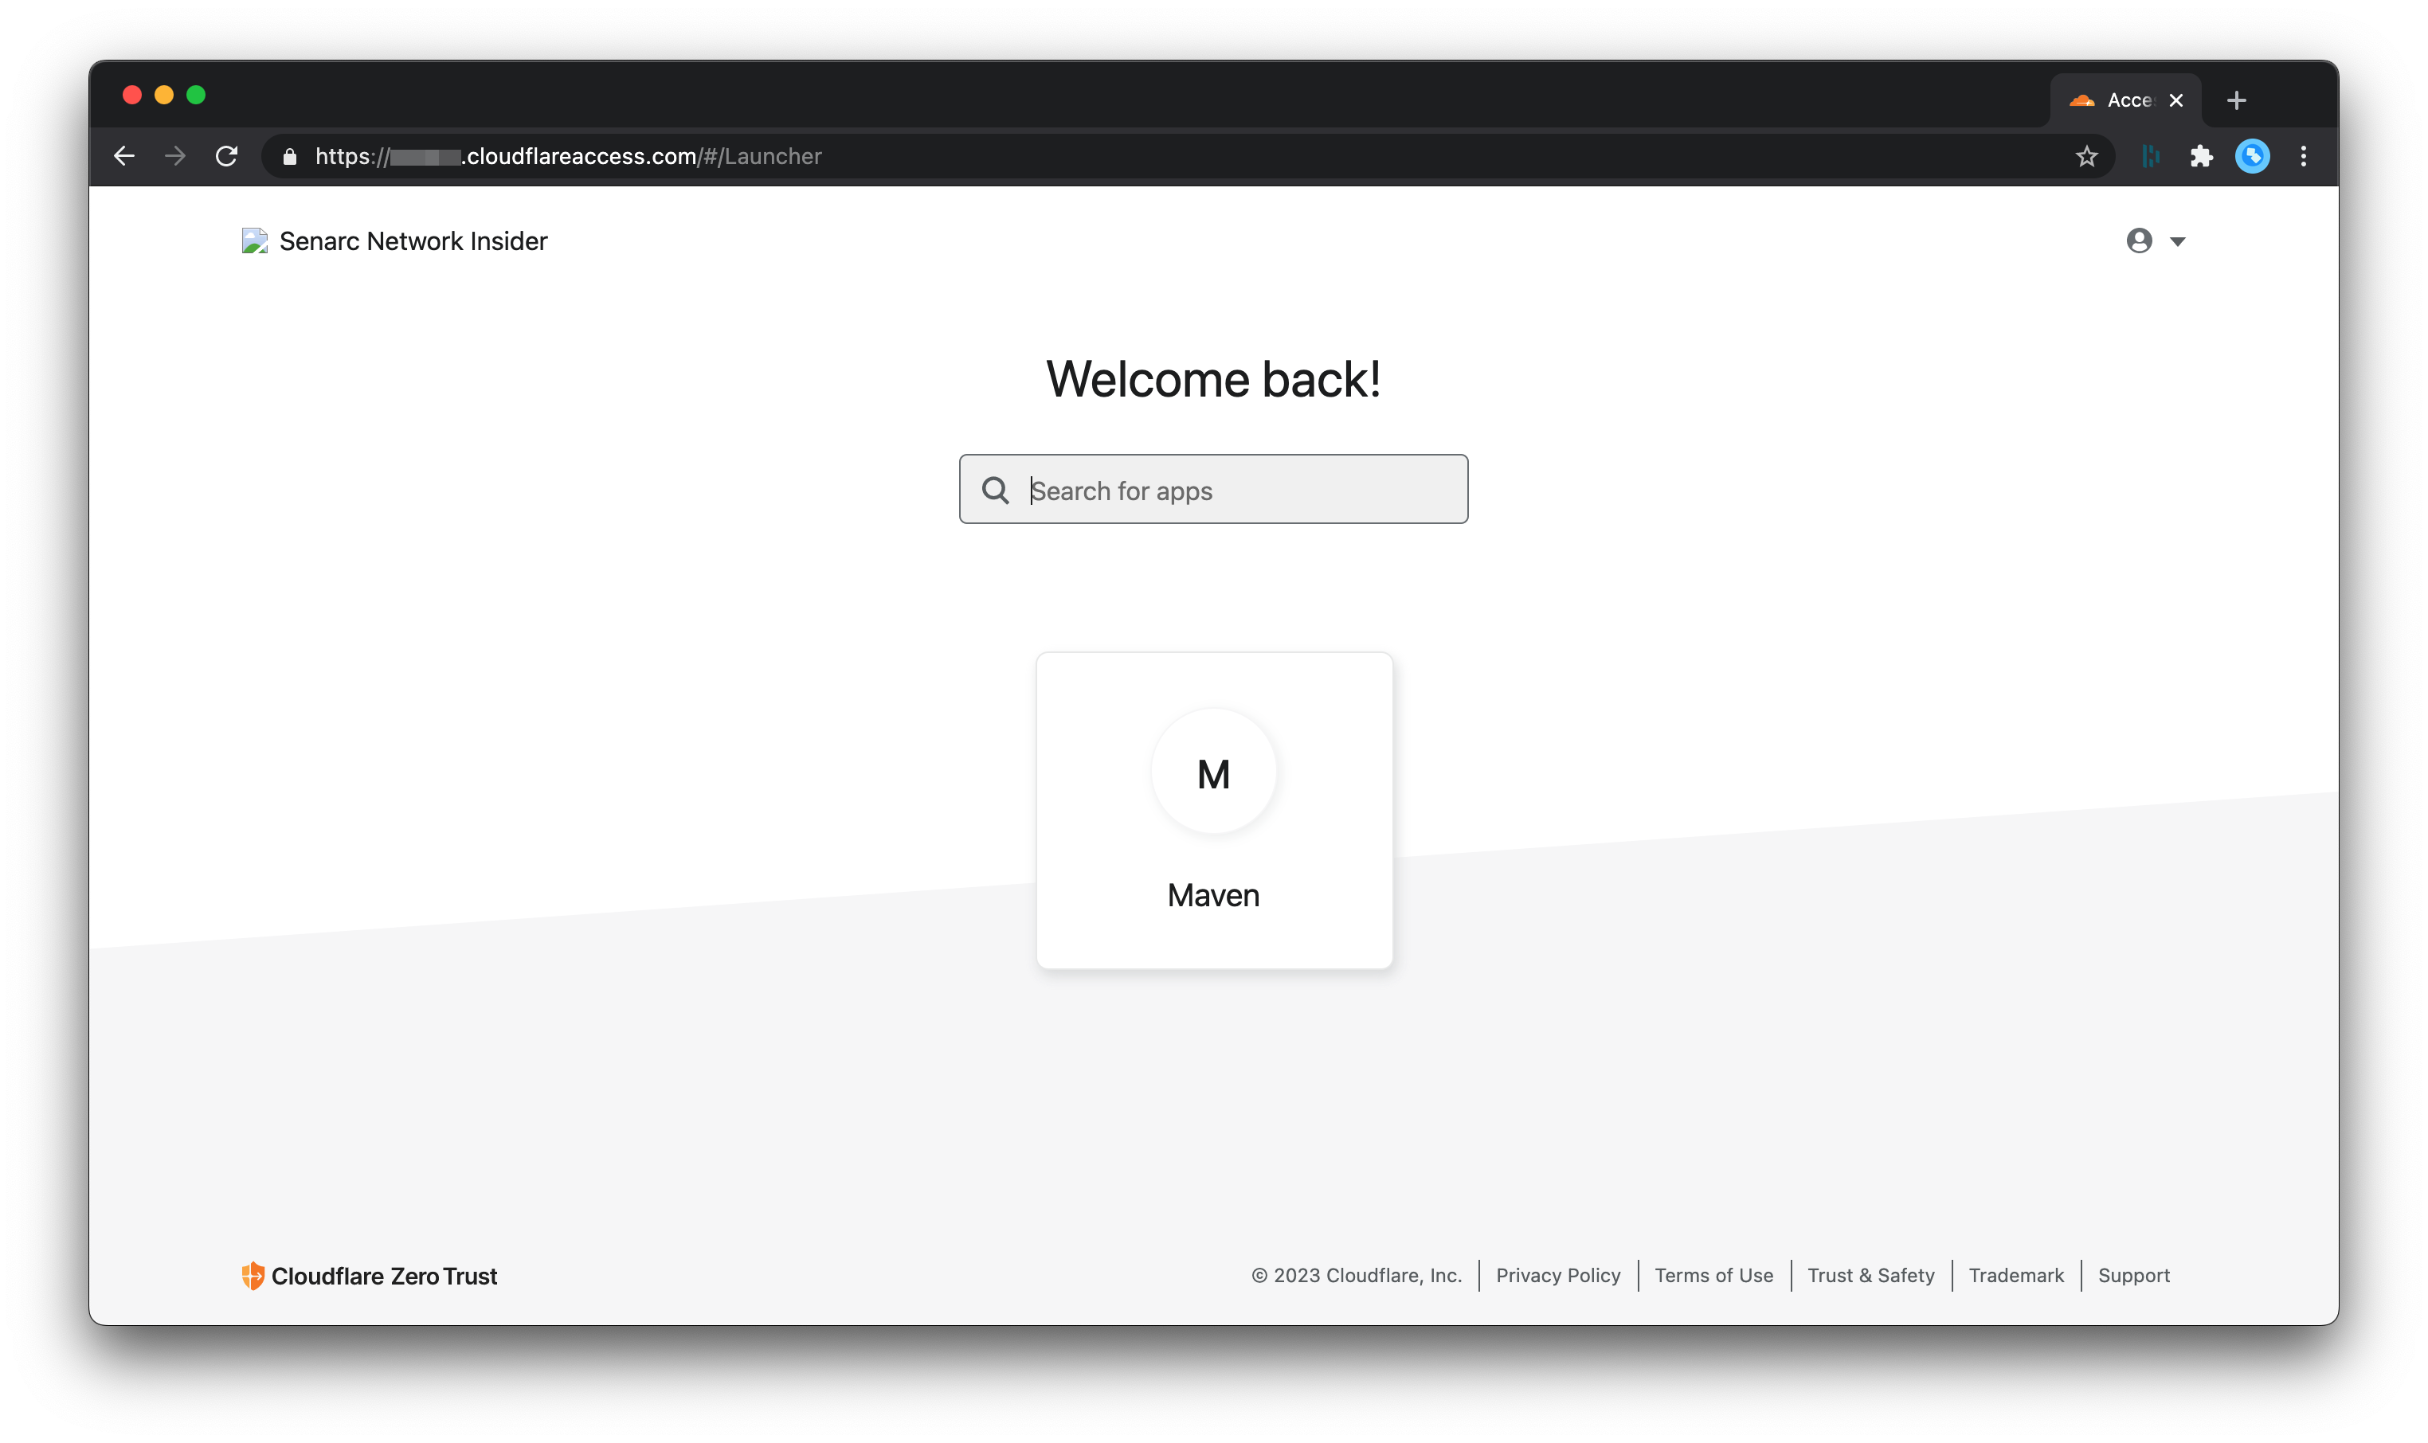The image size is (2428, 1443).
Task: Reload the page with the refresh icon
Action: click(x=226, y=155)
